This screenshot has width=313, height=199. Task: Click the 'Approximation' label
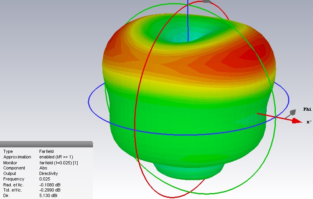(17, 157)
